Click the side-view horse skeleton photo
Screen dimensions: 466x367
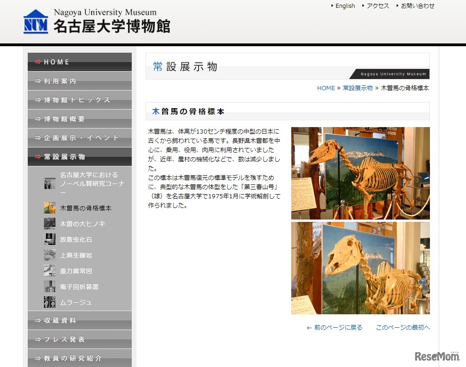point(361,173)
